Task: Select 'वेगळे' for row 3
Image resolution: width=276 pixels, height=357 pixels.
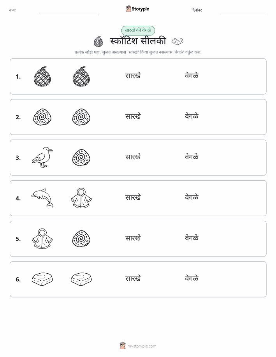Action: click(192, 157)
